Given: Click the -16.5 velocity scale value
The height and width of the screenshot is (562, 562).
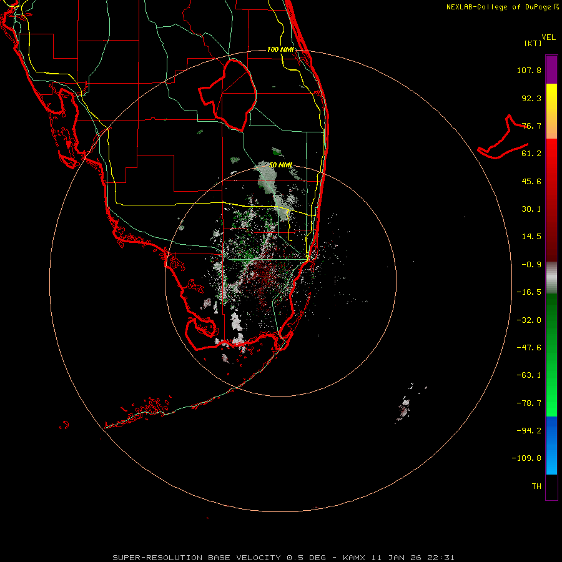Looking at the screenshot, I should tap(529, 292).
